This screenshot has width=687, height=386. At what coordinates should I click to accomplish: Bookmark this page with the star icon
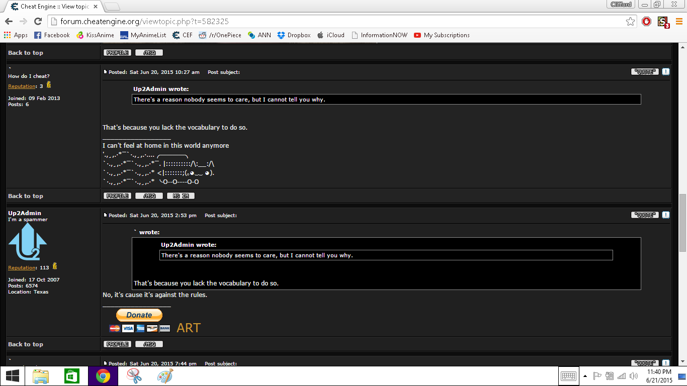(630, 22)
